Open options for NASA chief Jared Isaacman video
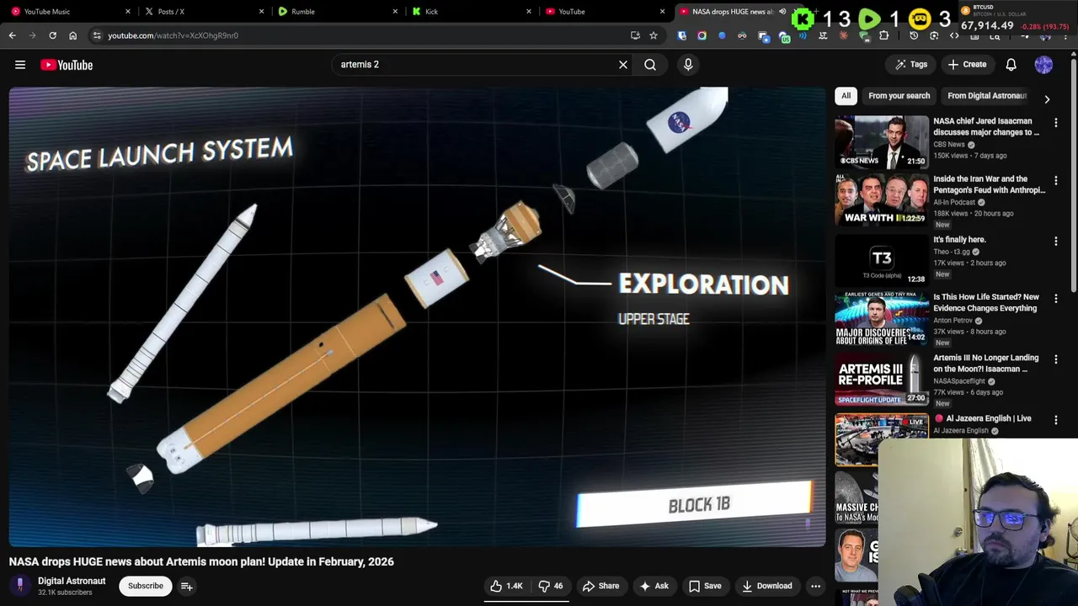The height and width of the screenshot is (606, 1078). pyautogui.click(x=1056, y=123)
